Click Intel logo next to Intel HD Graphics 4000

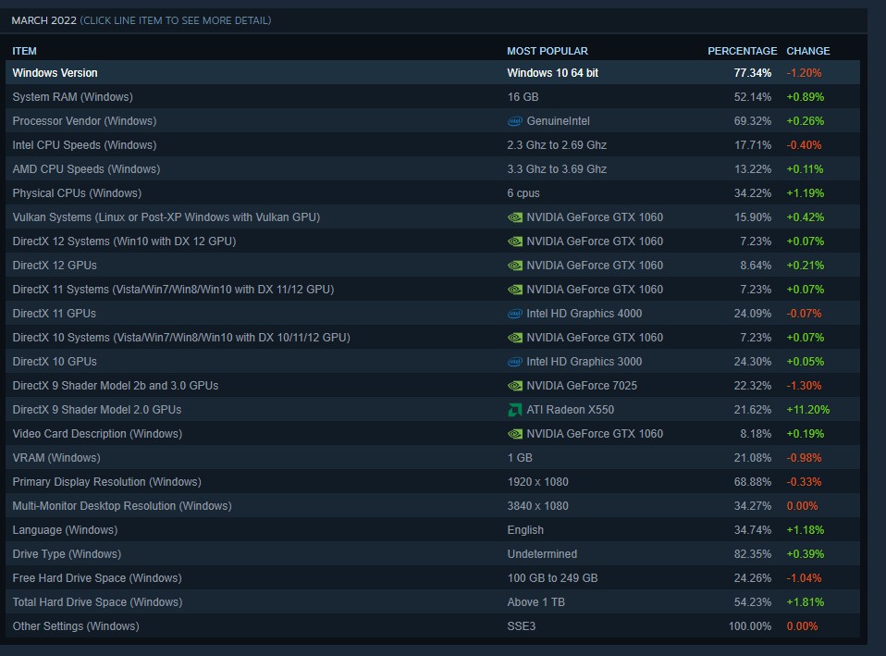click(x=515, y=314)
